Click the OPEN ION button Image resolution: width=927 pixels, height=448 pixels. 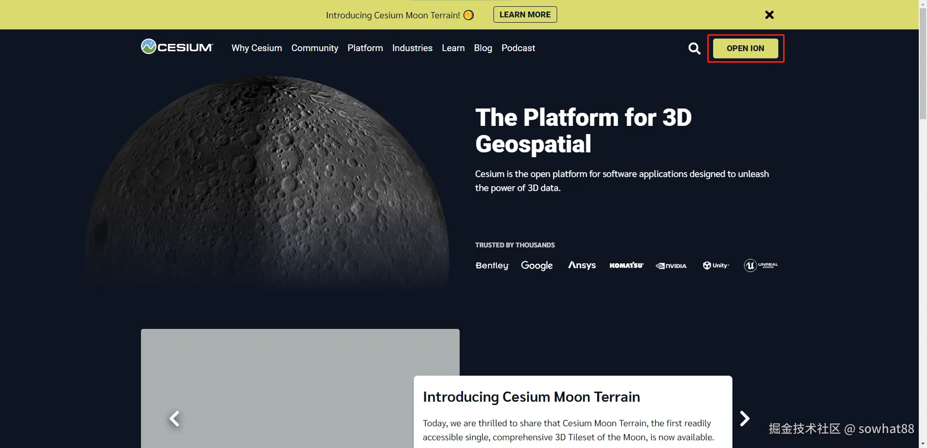[x=745, y=48]
